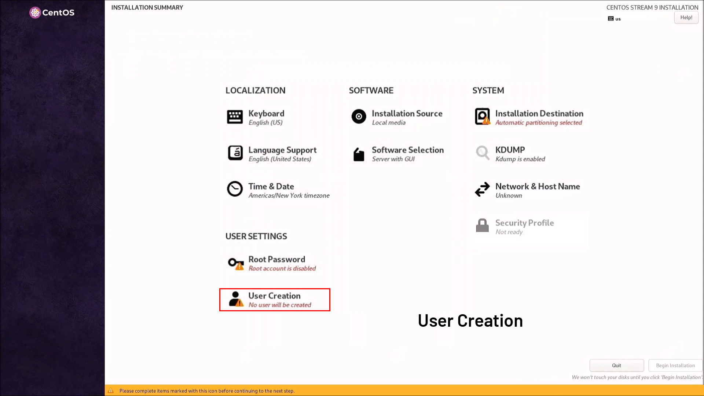Screen dimensions: 704x396
Task: Open Installation Destination disk icon
Action: (x=482, y=117)
